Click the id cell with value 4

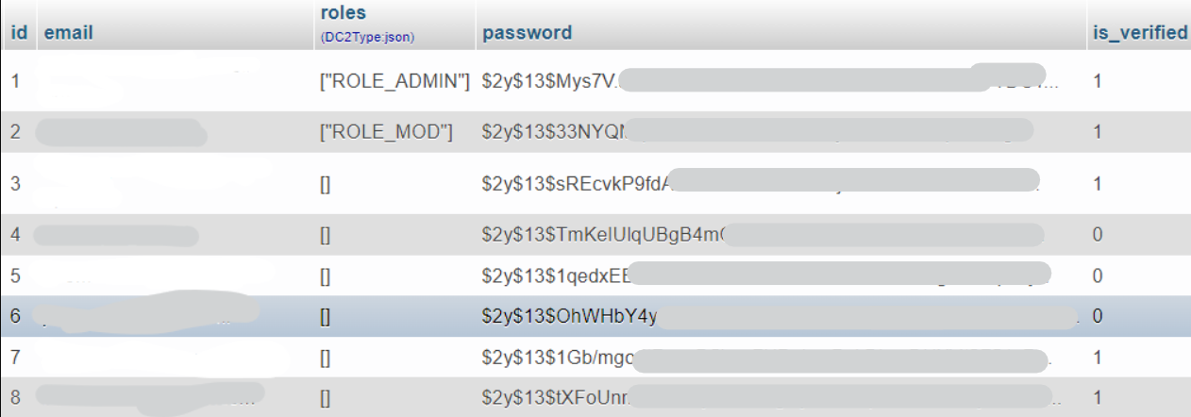tap(15, 234)
